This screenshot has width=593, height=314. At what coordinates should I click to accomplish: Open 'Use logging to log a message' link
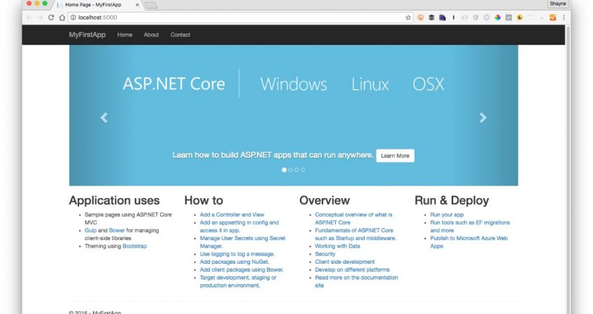point(237,254)
